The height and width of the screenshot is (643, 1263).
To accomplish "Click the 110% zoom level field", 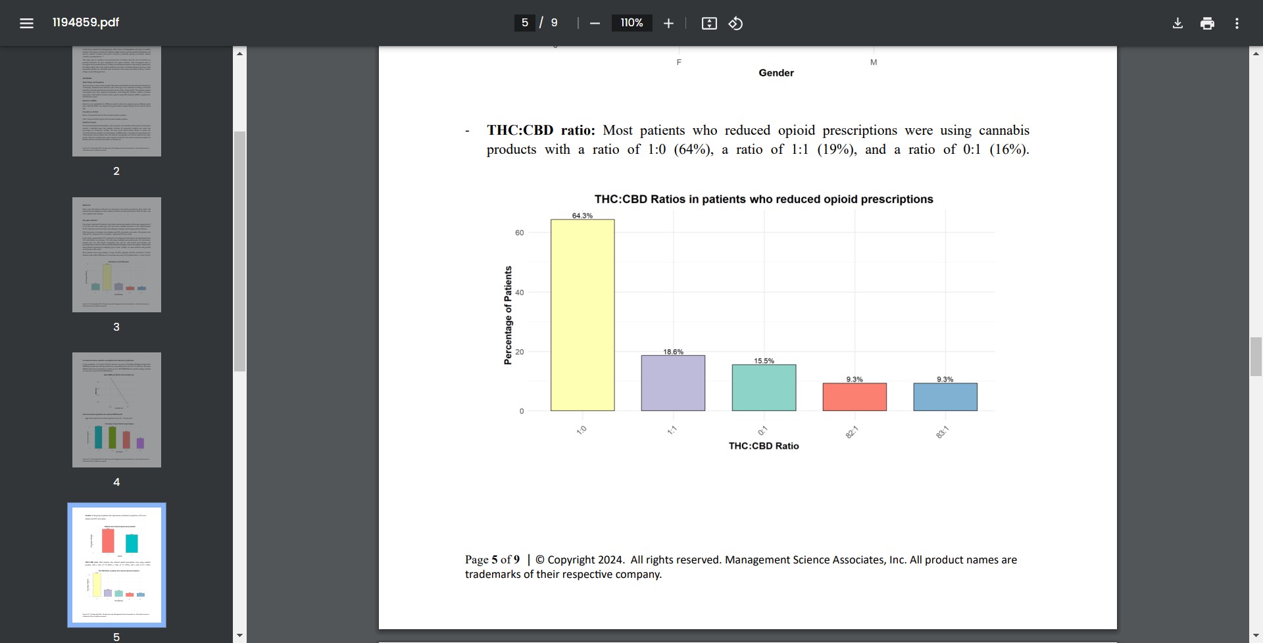I will point(631,23).
